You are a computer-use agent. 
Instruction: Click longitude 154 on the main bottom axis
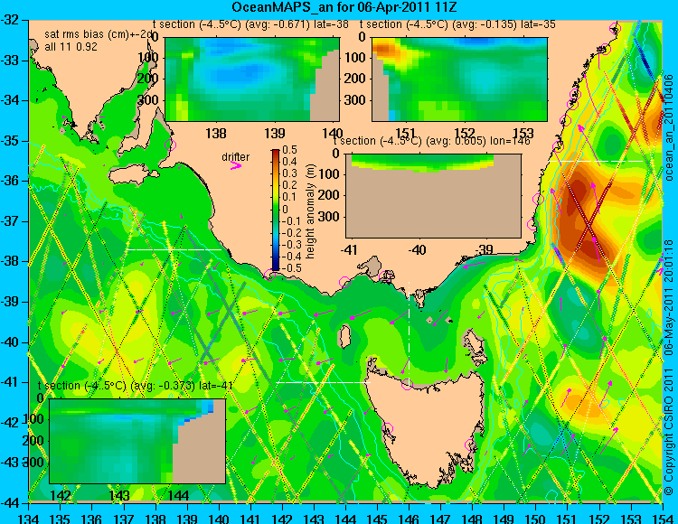pos(662,518)
